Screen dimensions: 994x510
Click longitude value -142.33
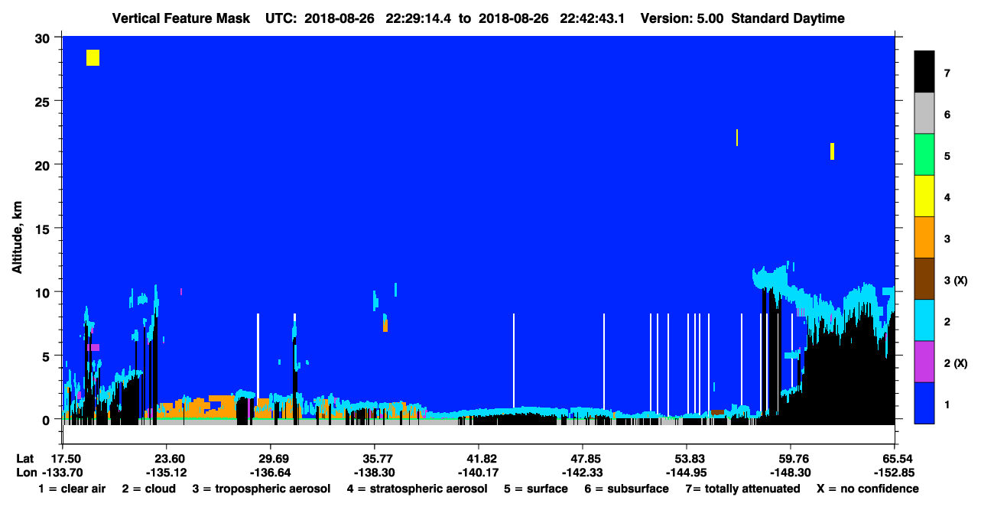pos(582,472)
